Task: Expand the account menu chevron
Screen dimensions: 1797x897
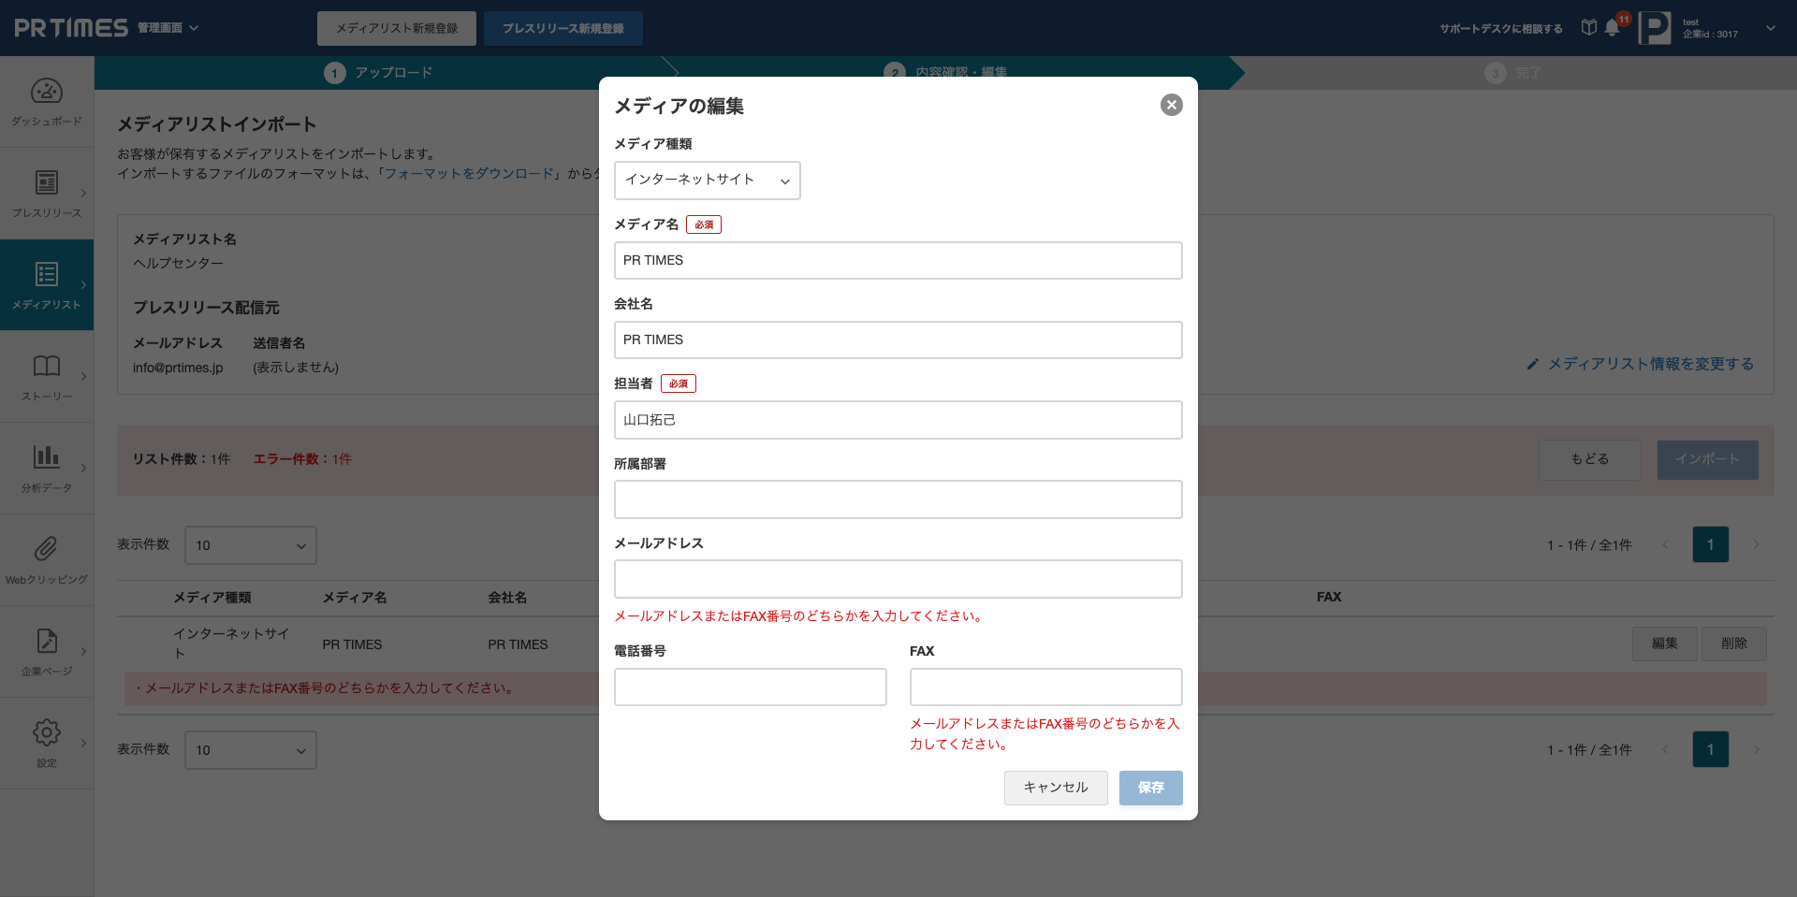Action: pos(1771,28)
